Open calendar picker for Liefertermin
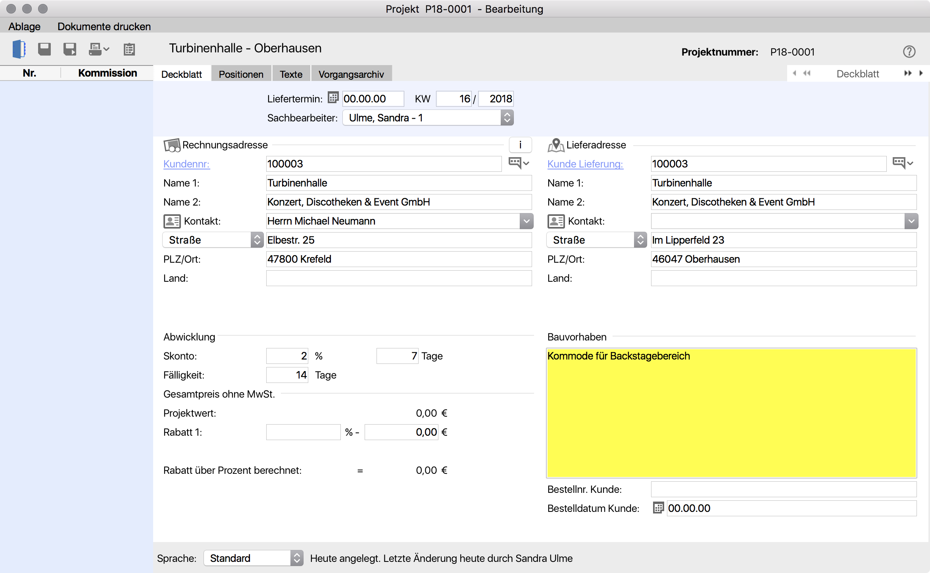930x573 pixels. 333,98
